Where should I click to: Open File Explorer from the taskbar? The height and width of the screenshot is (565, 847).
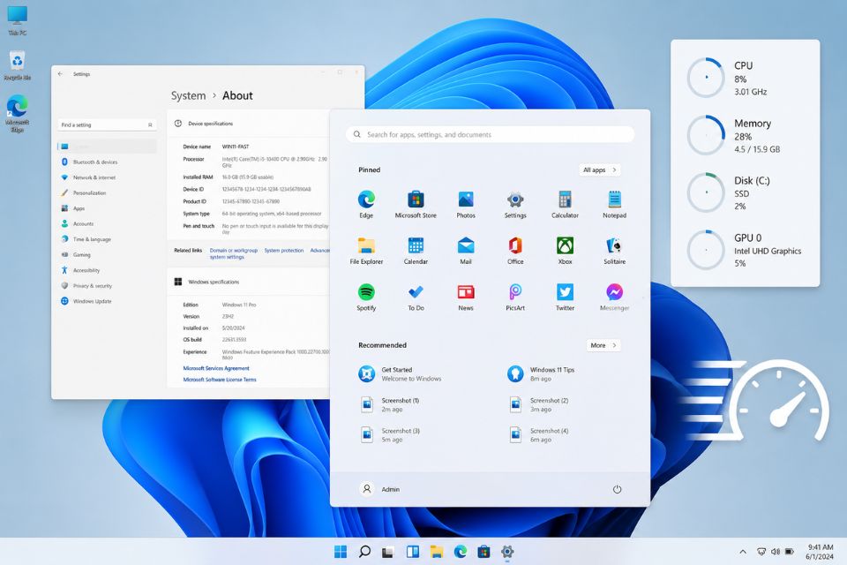[x=437, y=552]
